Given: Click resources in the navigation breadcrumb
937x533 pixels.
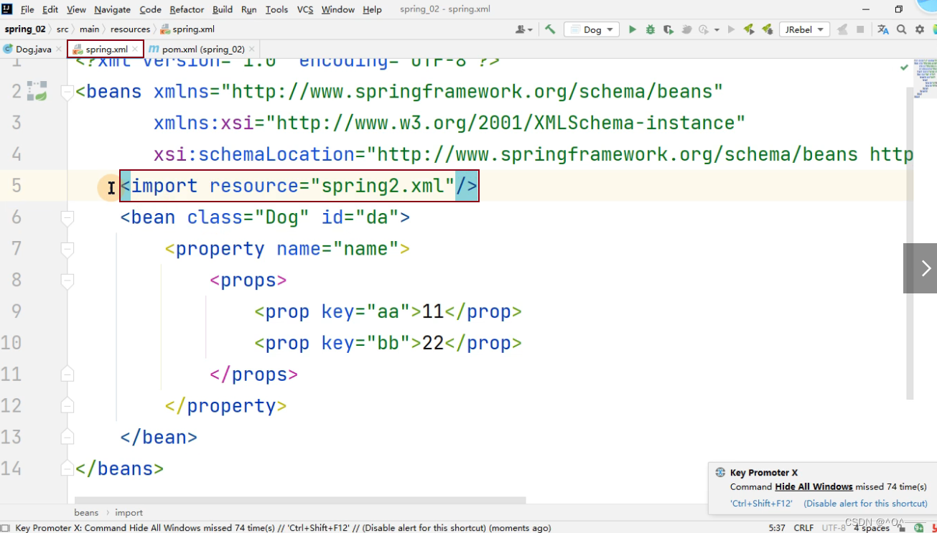Looking at the screenshot, I should coord(130,29).
